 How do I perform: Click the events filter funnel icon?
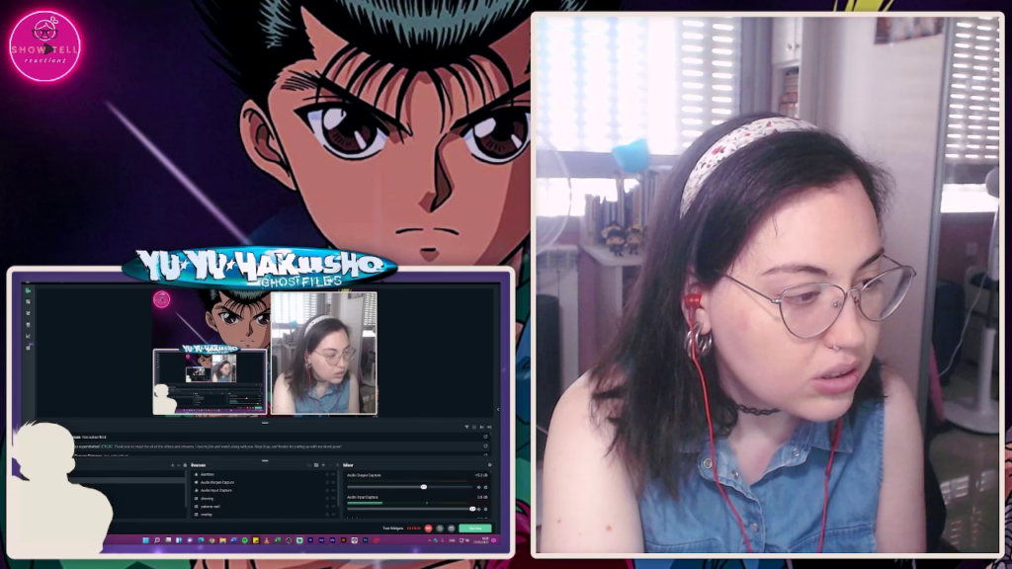[x=467, y=427]
